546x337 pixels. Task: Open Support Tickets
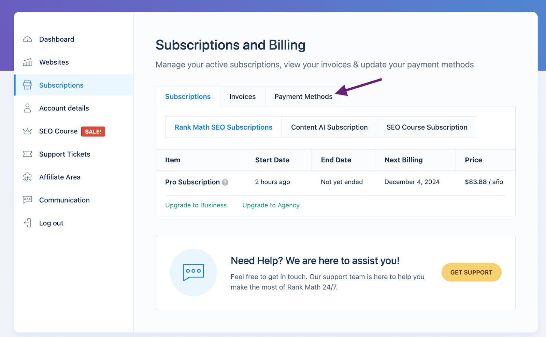(x=65, y=154)
